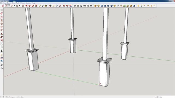The image size is (175, 98).
Task: Switch to Iso view
Action: [75, 6]
